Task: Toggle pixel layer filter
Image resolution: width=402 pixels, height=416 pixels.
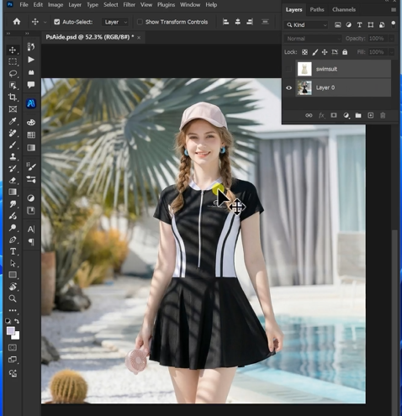Action: click(x=338, y=25)
